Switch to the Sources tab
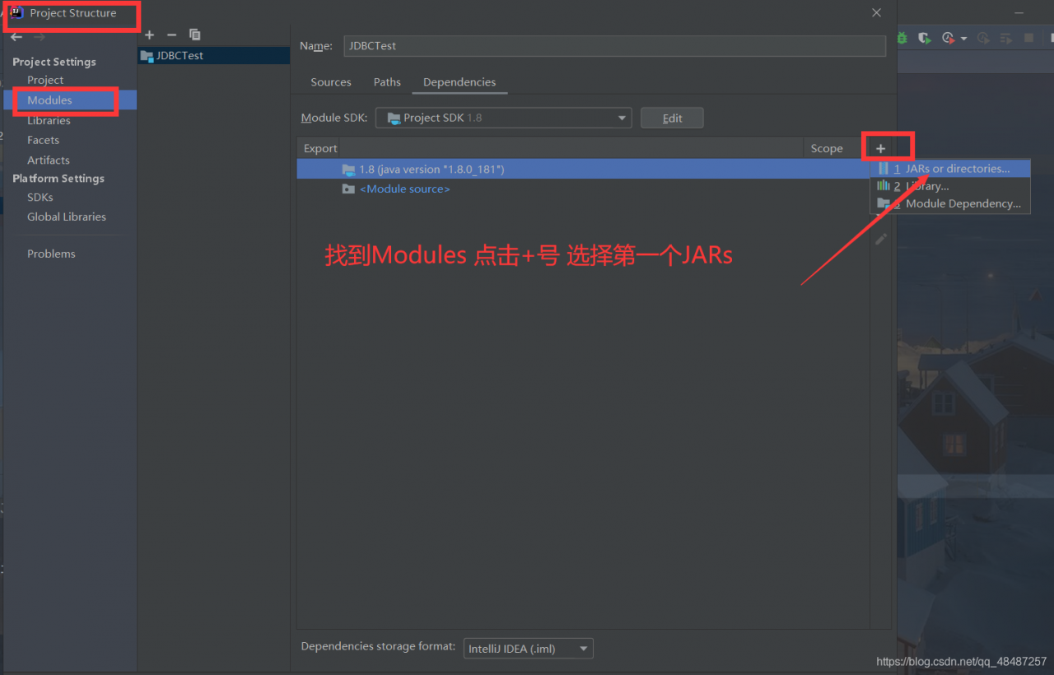Screen dimensions: 1054x675 (x=331, y=82)
